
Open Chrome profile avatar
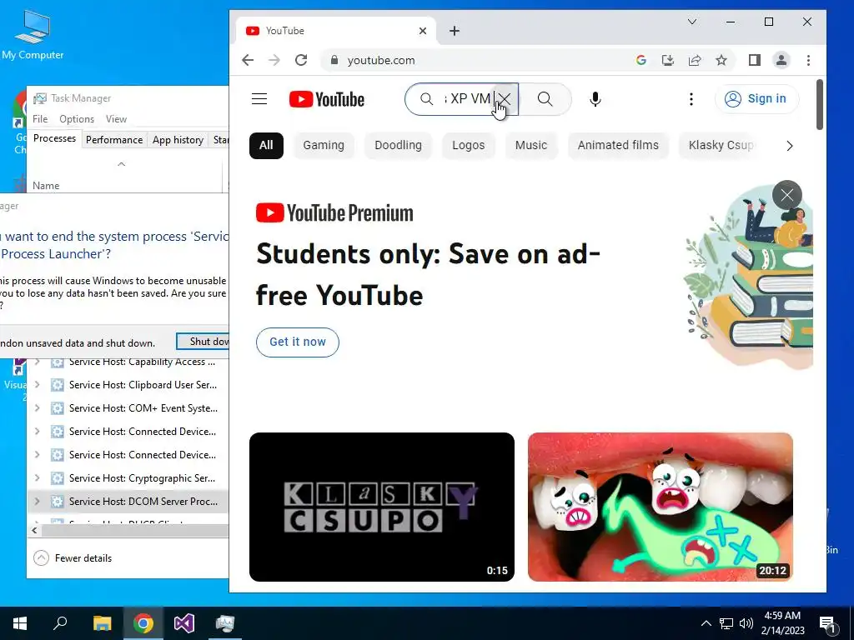(x=781, y=60)
